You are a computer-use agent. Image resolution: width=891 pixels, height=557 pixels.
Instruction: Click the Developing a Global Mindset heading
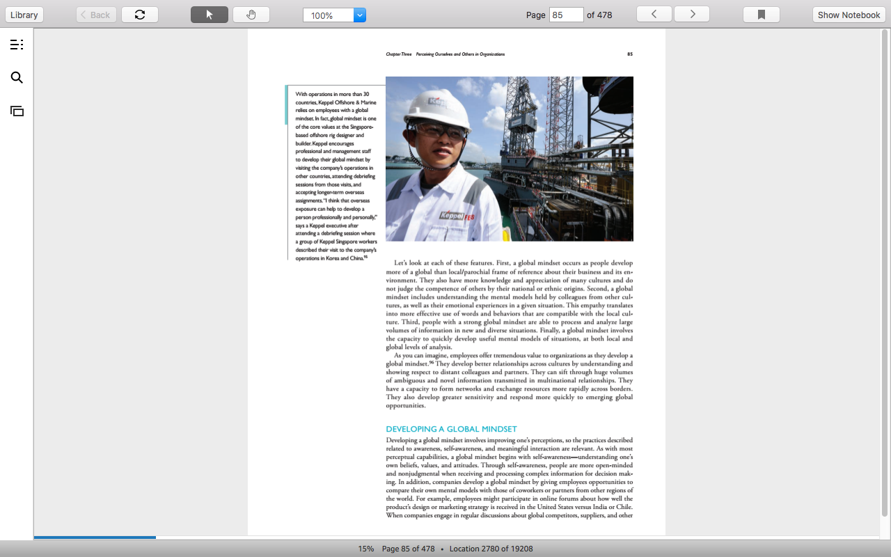click(x=452, y=429)
